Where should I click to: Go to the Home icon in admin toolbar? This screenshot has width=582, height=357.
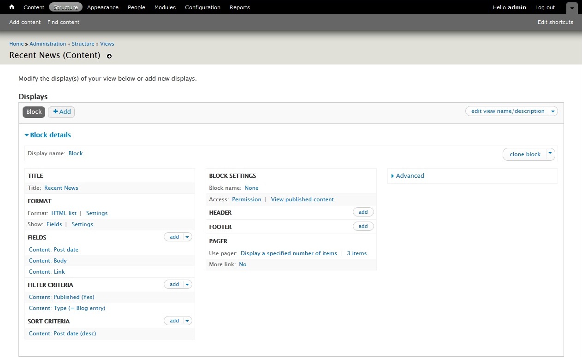click(12, 7)
